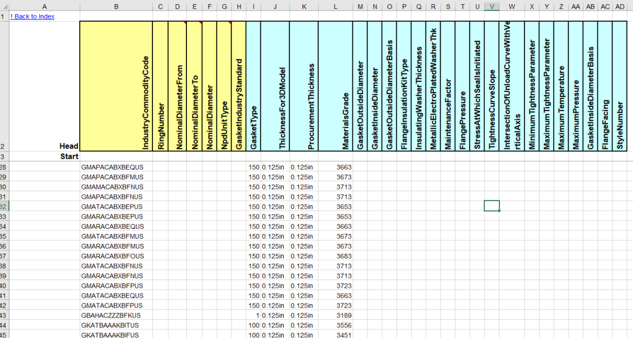Select column header L
This screenshot has height=338, width=633.
(x=335, y=6)
